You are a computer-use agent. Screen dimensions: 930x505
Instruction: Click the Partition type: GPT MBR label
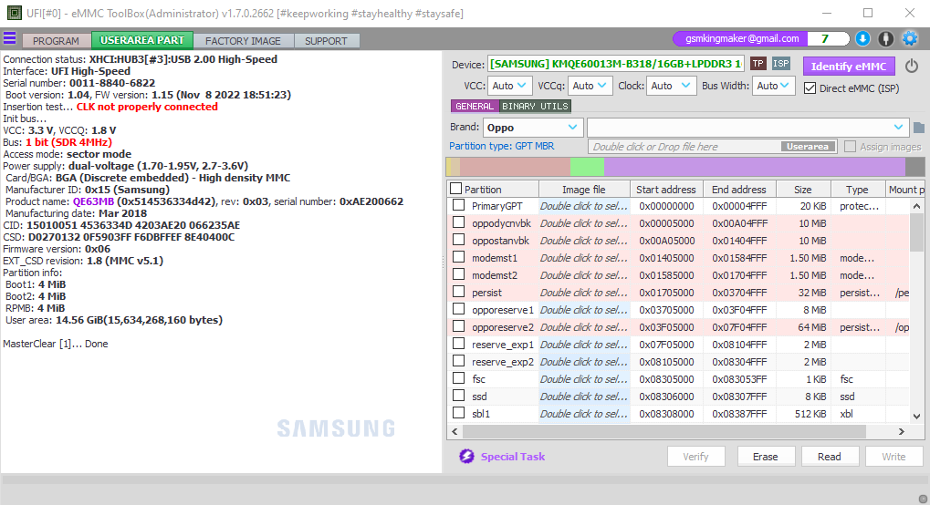point(502,146)
